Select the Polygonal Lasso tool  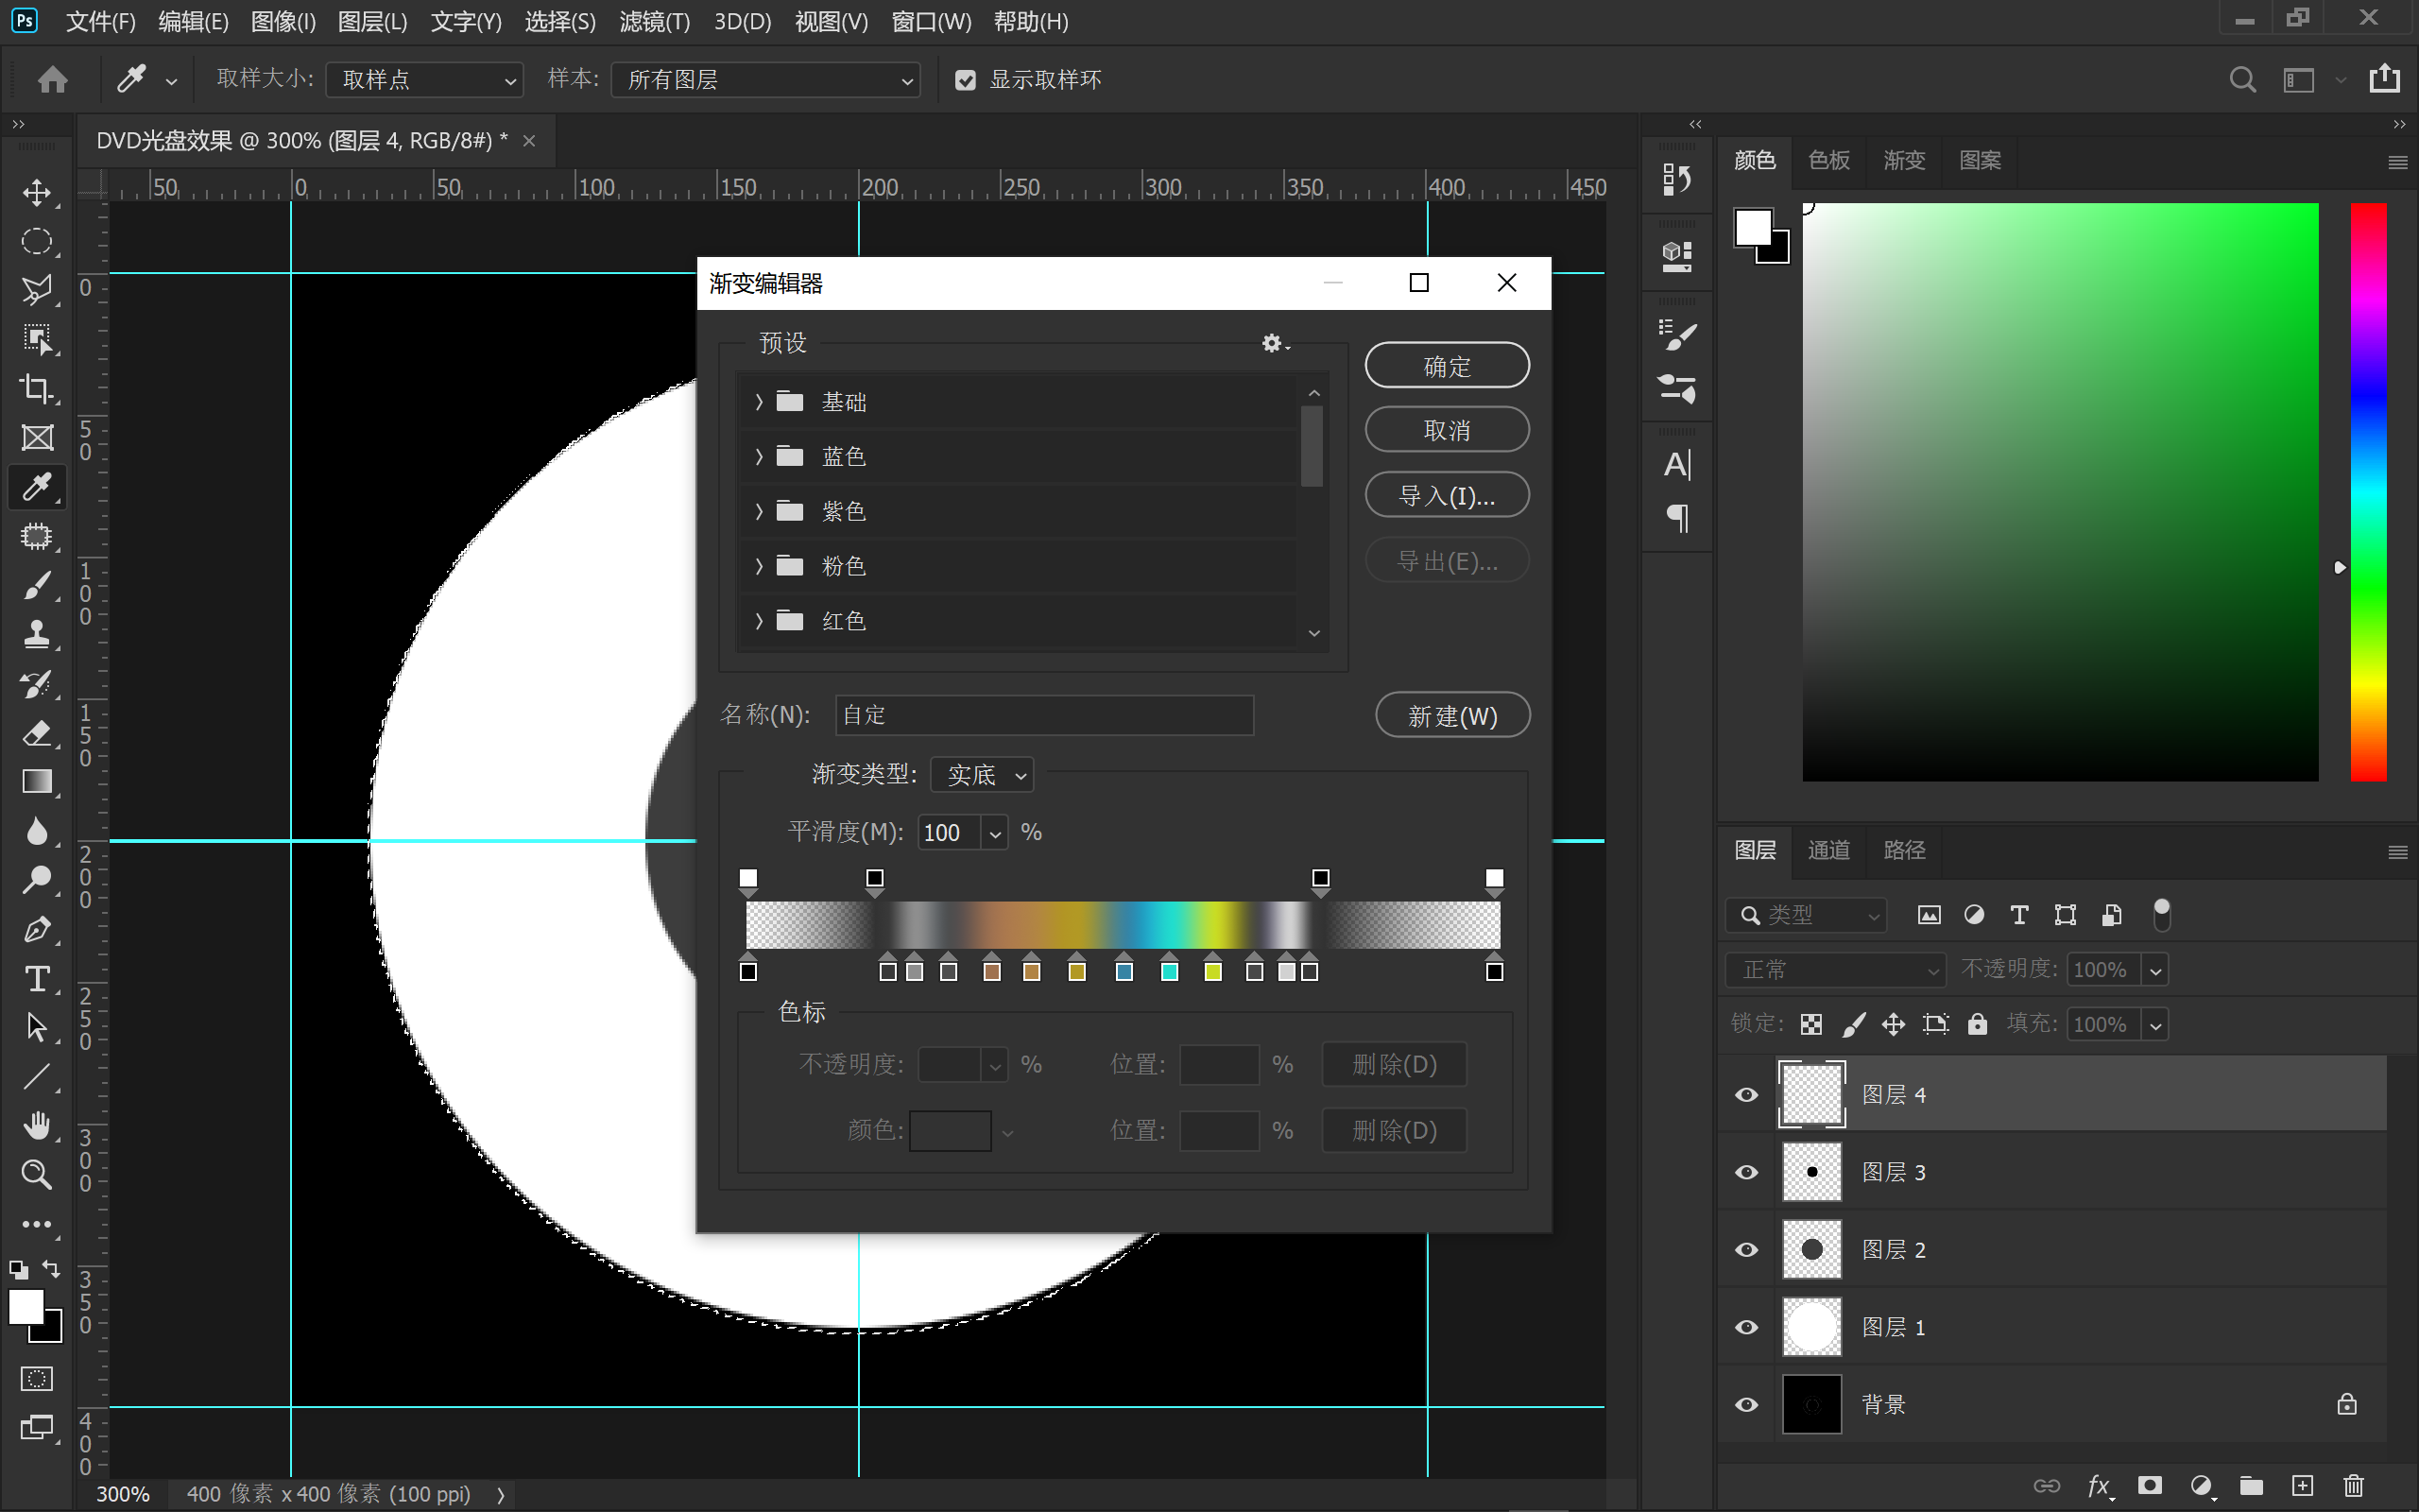tap(37, 290)
